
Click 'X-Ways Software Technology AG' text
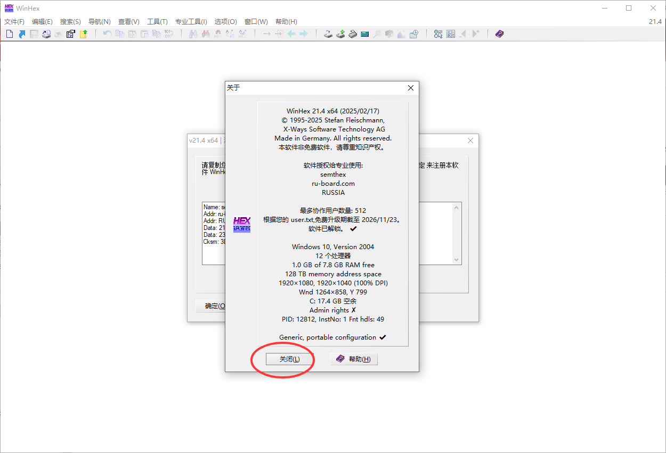334,129
